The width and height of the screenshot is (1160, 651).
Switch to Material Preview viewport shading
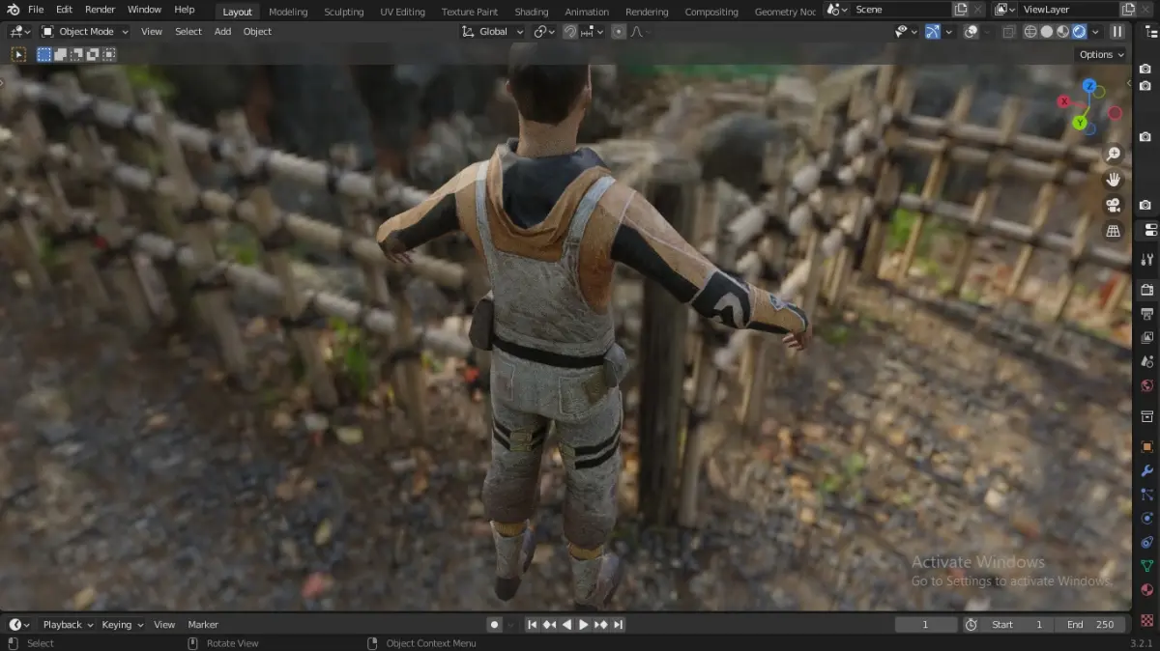(1063, 31)
